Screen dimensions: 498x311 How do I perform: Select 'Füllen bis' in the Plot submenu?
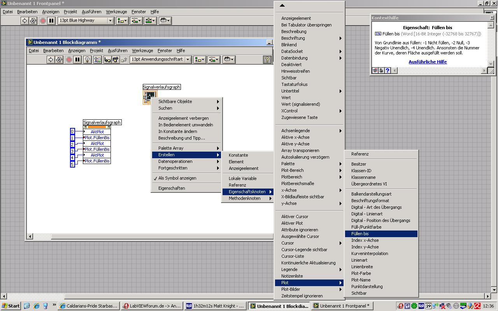click(x=360, y=234)
